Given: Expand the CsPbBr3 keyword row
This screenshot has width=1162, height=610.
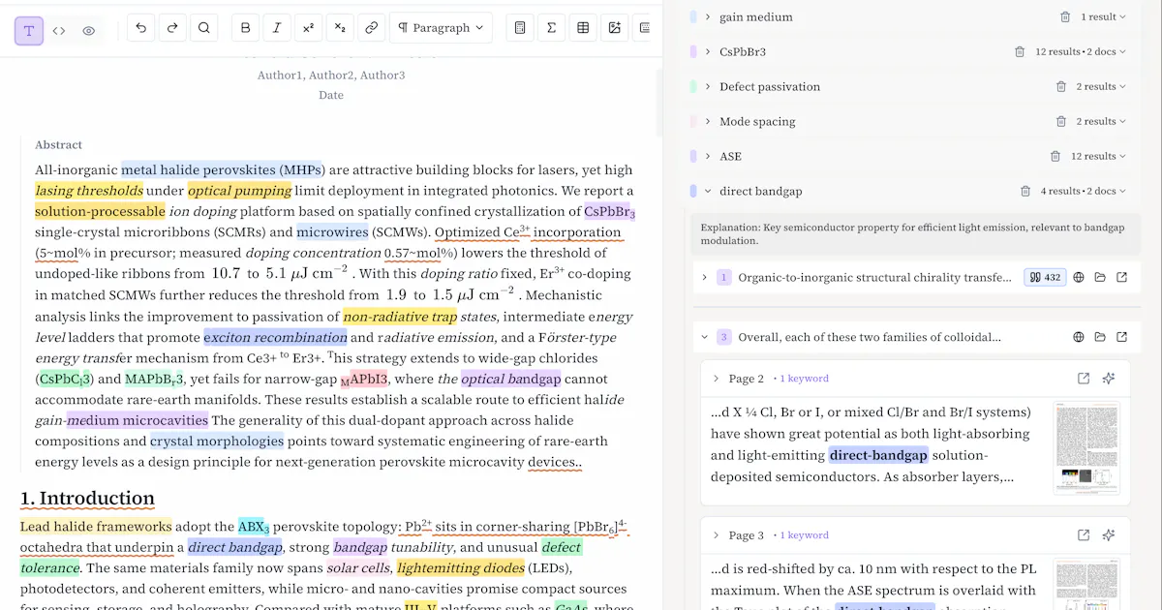Looking at the screenshot, I should point(708,51).
